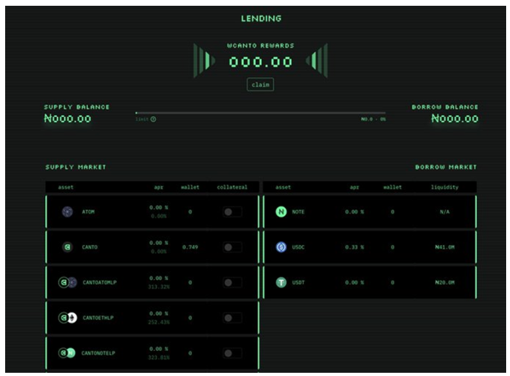The height and width of the screenshot is (376, 510).
Task: Select the CANTONOTELP asset name
Action: (98, 353)
